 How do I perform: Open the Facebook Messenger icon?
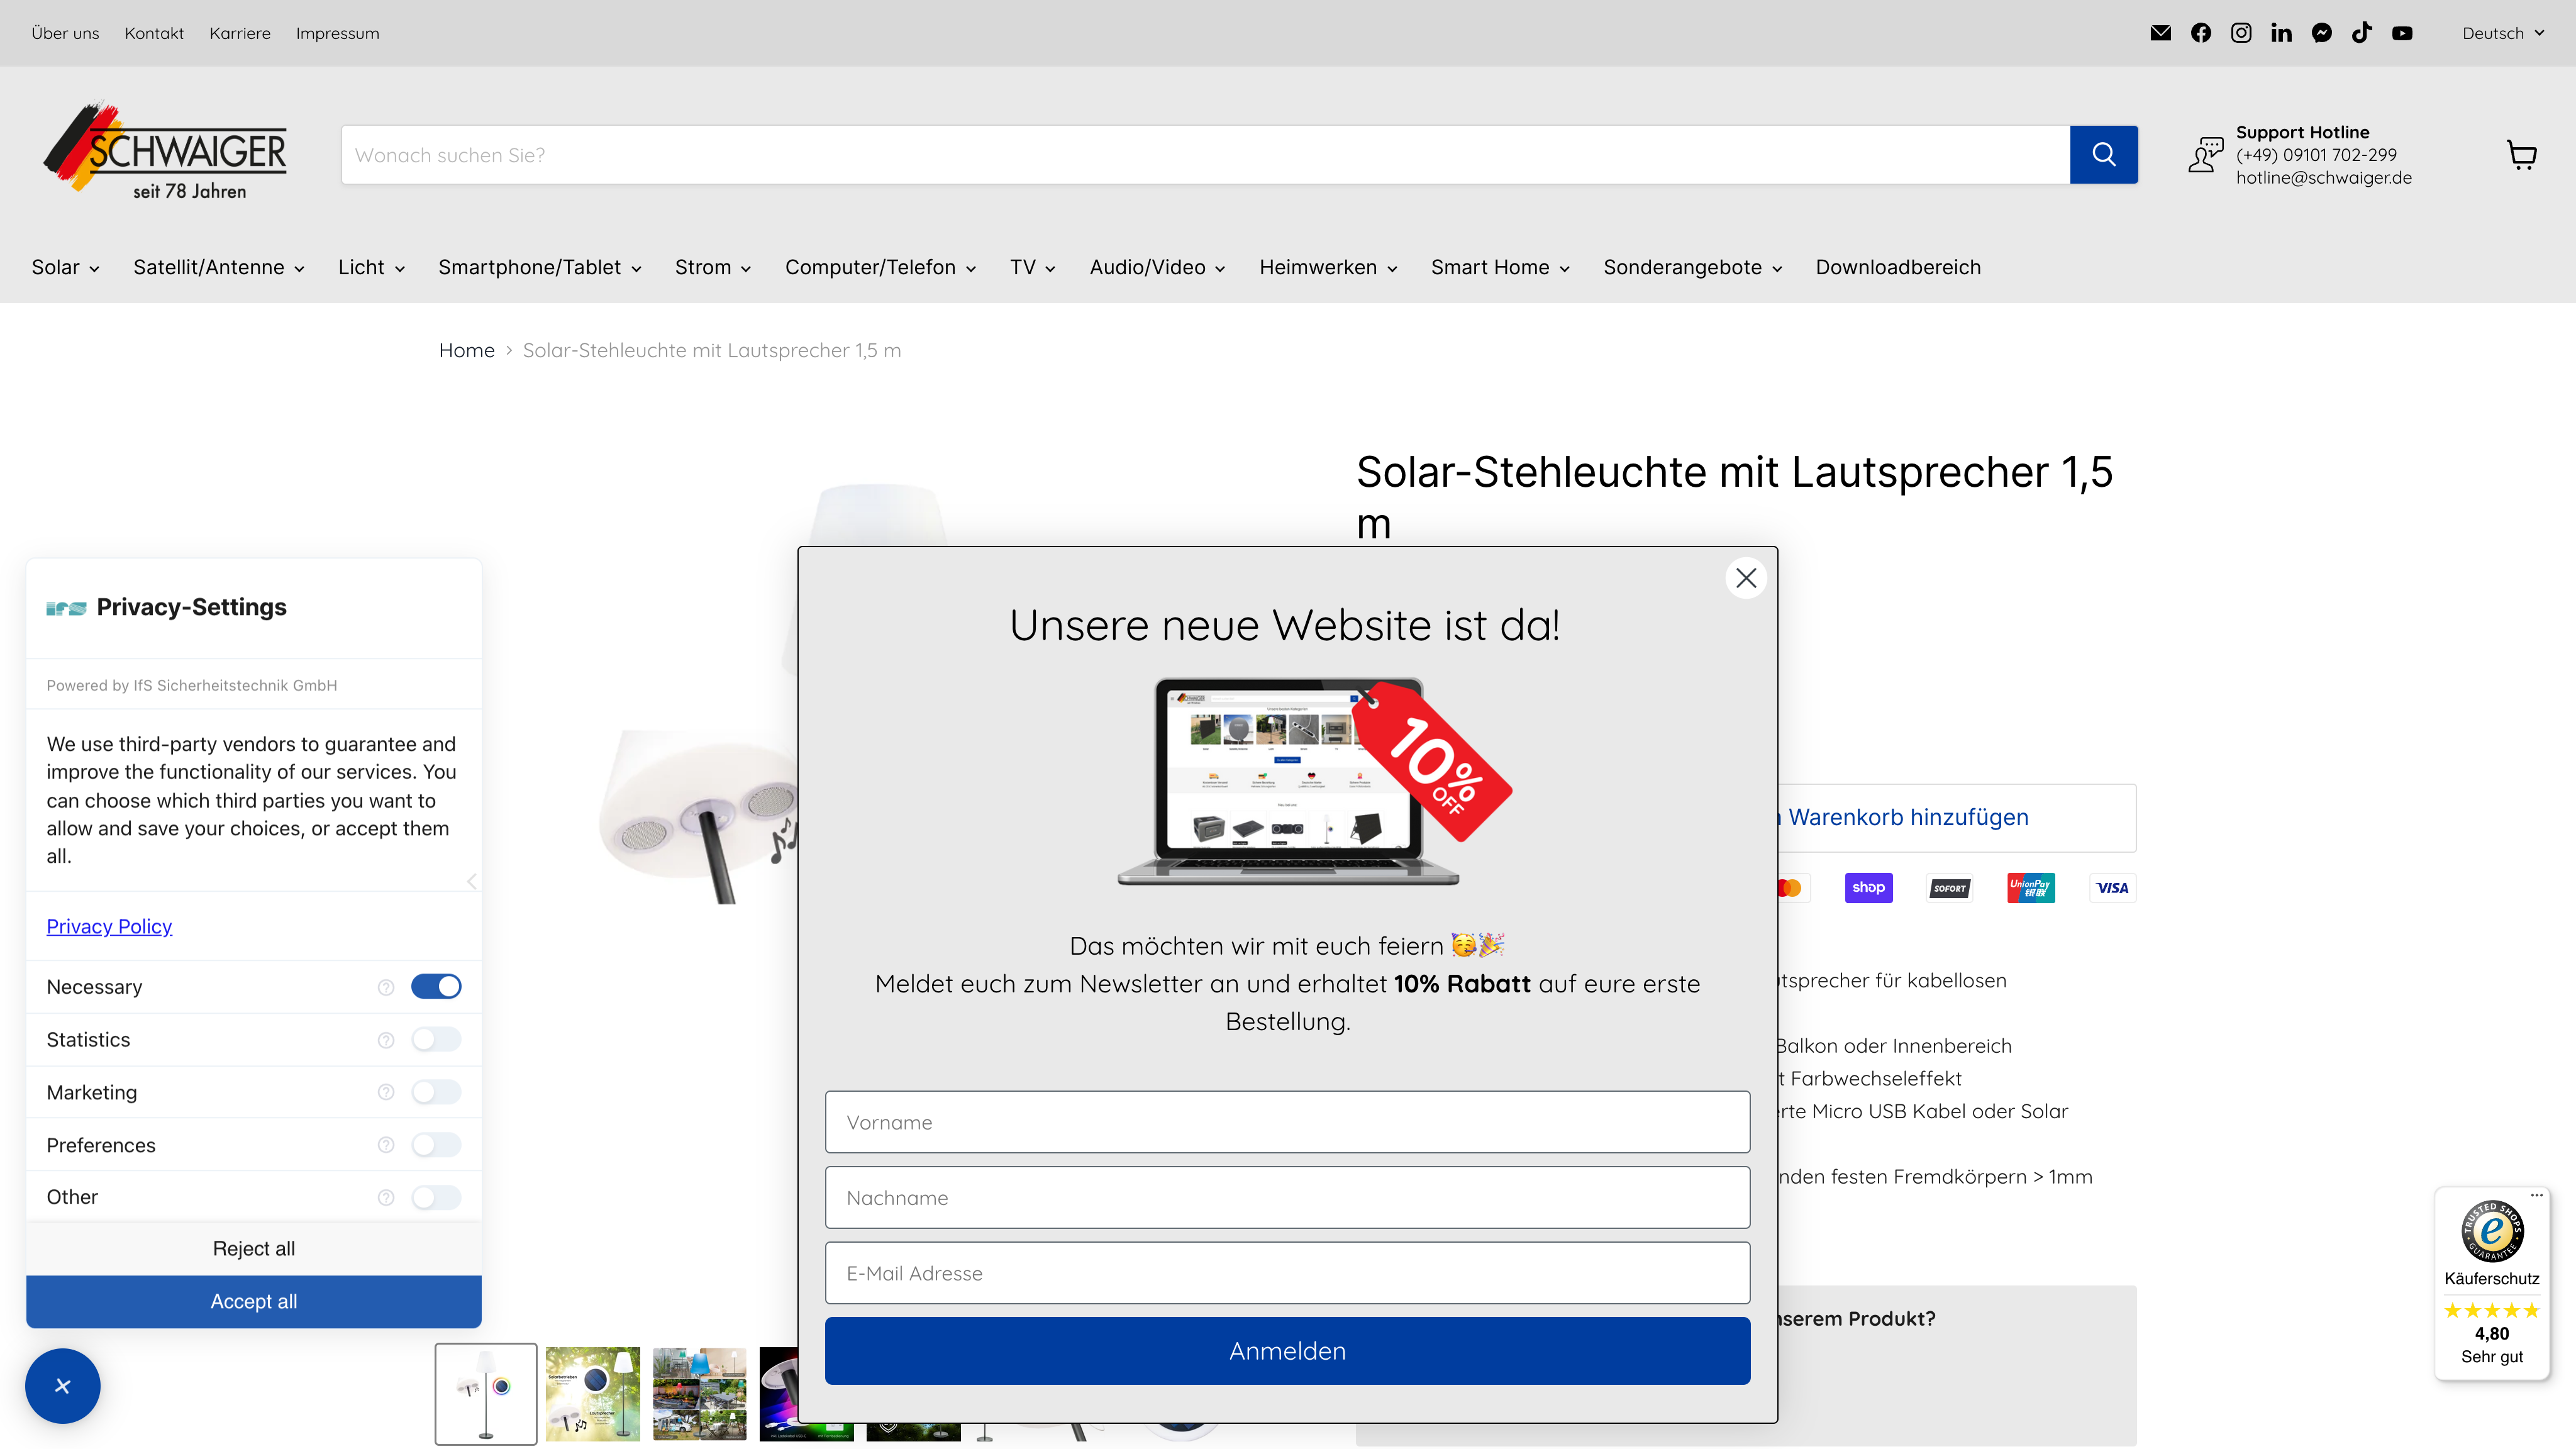click(2322, 33)
